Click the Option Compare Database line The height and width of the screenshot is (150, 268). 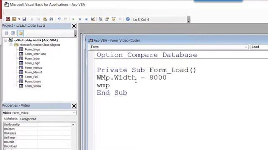click(x=147, y=55)
